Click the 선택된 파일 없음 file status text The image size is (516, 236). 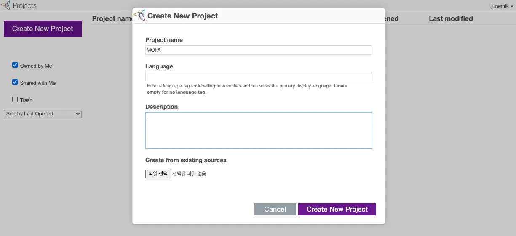189,174
